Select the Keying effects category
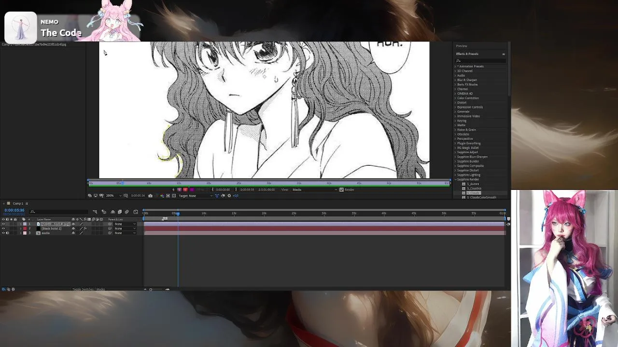This screenshot has width=618, height=347. click(462, 120)
